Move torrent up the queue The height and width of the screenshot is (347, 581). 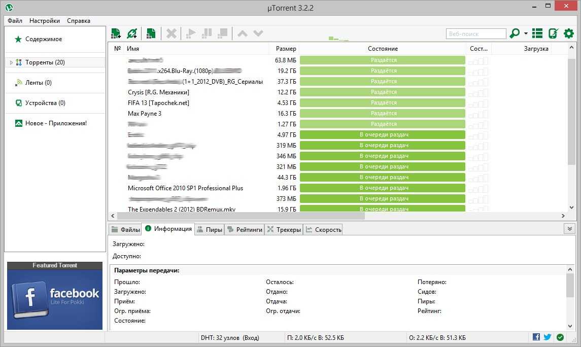click(x=243, y=33)
